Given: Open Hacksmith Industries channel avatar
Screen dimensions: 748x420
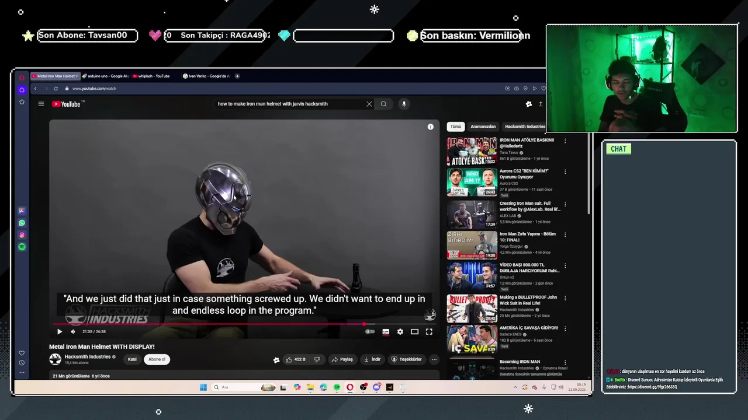Looking at the screenshot, I should (55, 359).
